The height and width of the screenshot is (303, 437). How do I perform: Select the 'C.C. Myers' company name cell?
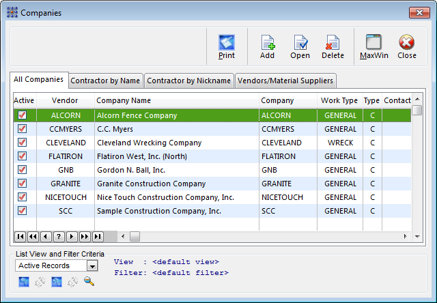click(177, 129)
